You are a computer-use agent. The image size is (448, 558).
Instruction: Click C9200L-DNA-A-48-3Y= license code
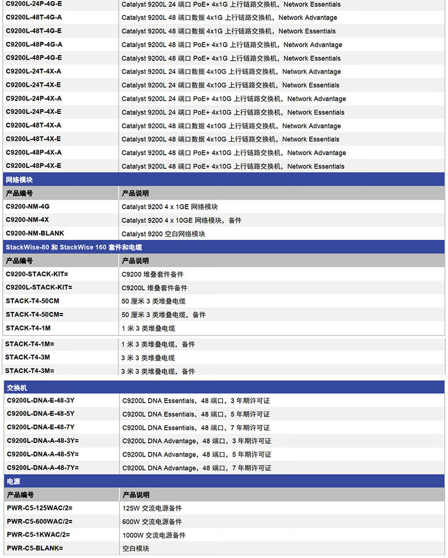pos(43,441)
